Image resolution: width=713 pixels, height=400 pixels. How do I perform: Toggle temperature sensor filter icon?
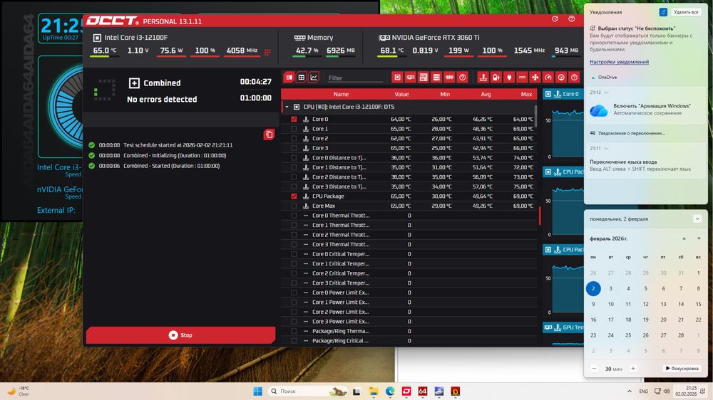(x=483, y=78)
